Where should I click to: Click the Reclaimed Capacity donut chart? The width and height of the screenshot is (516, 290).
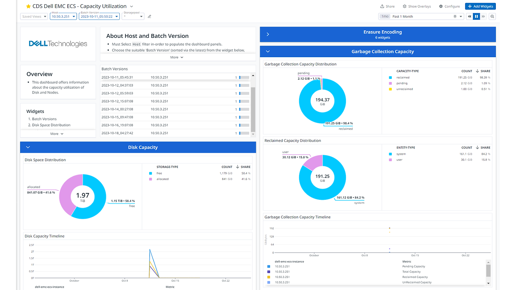(x=322, y=178)
